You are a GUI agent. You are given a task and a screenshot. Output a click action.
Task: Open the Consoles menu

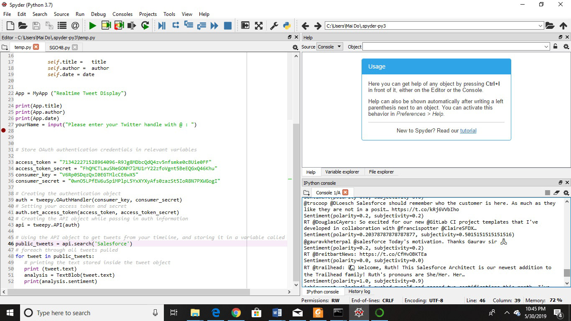click(122, 14)
